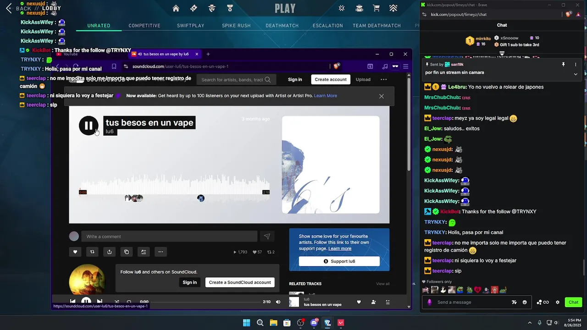Open the Valorant store cart icon

pos(376,8)
